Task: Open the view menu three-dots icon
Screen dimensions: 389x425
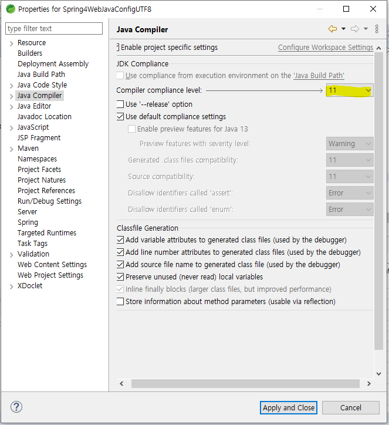Action: pos(377,29)
